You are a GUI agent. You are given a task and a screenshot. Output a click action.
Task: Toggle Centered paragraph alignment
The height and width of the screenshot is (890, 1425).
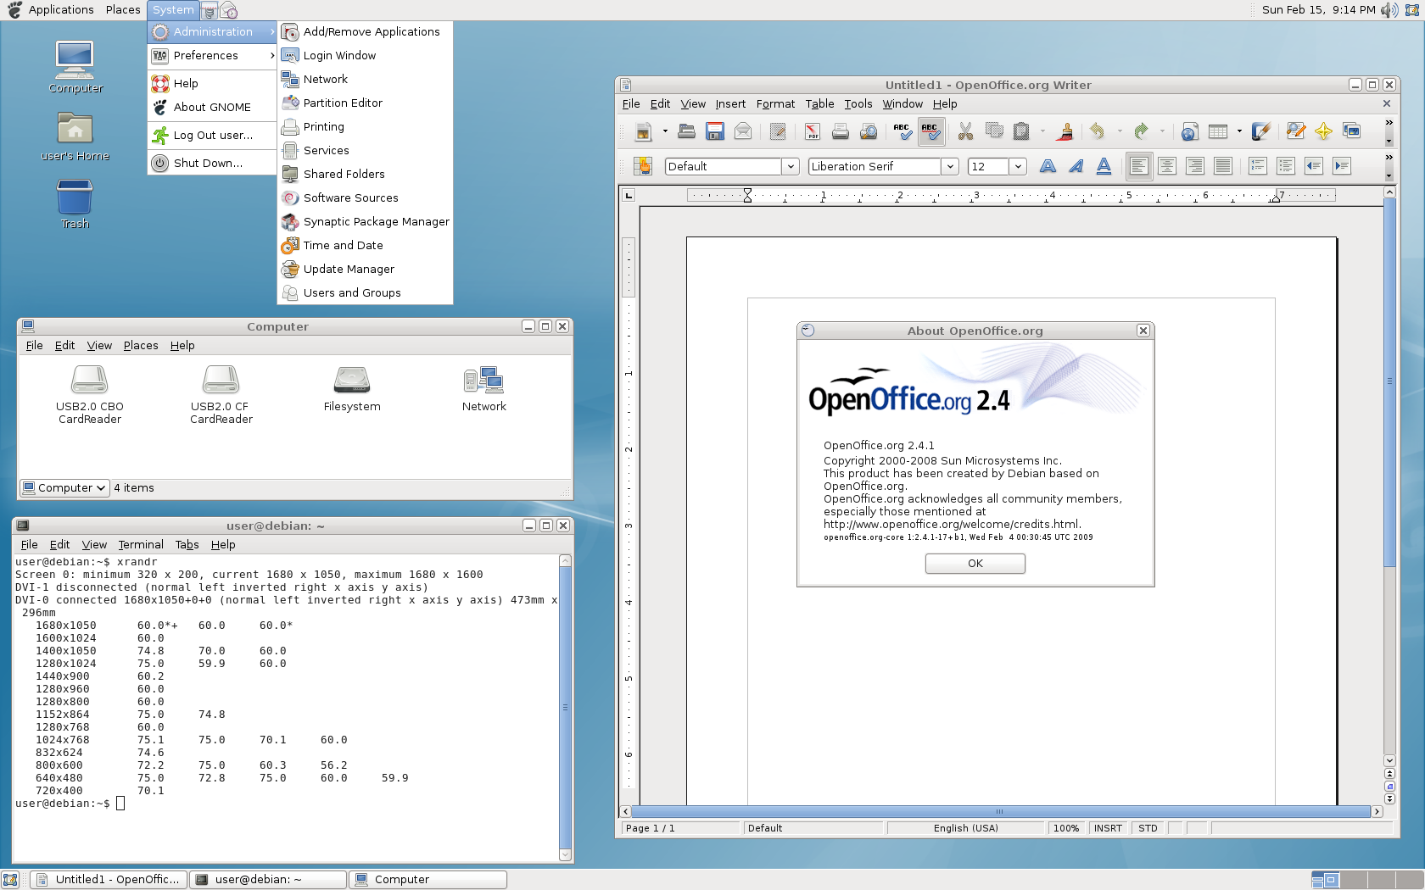[1167, 166]
